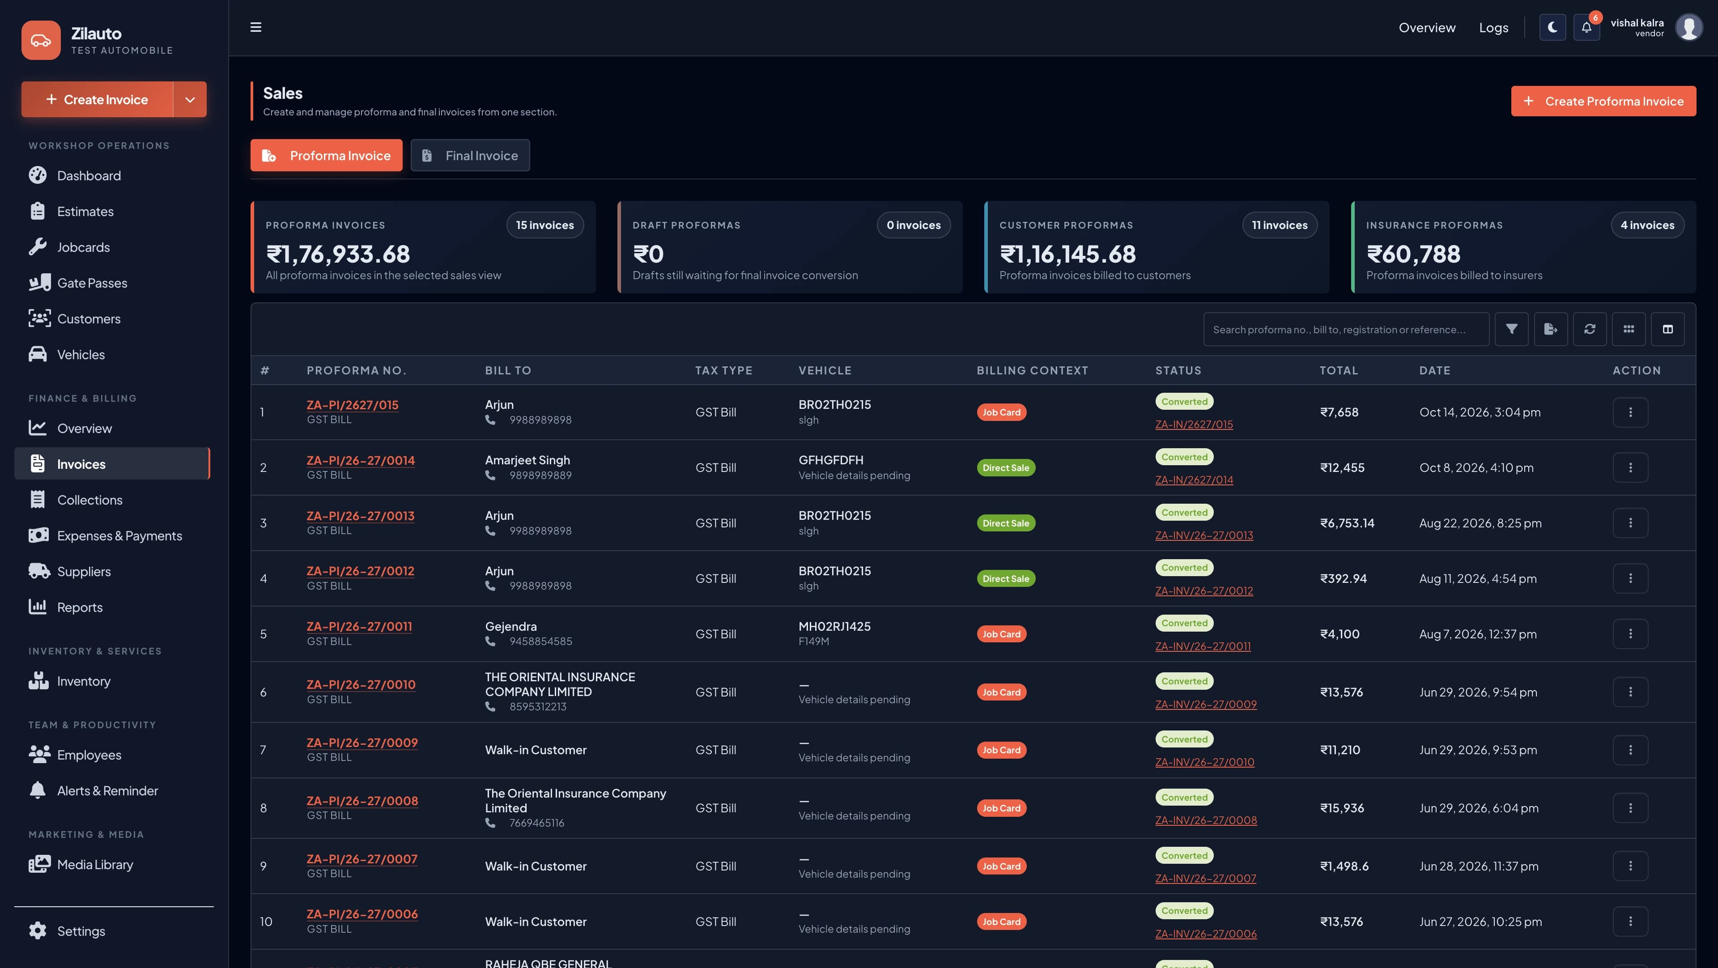This screenshot has height=968, width=1718.
Task: Open Logs in top navigation
Action: point(1493,27)
